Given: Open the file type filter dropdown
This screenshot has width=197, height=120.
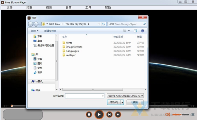Looking at the screenshot, I should click(x=125, y=96).
